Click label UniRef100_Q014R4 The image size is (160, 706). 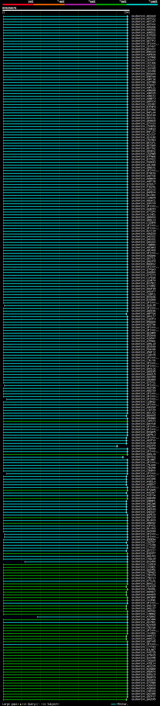(x=143, y=561)
